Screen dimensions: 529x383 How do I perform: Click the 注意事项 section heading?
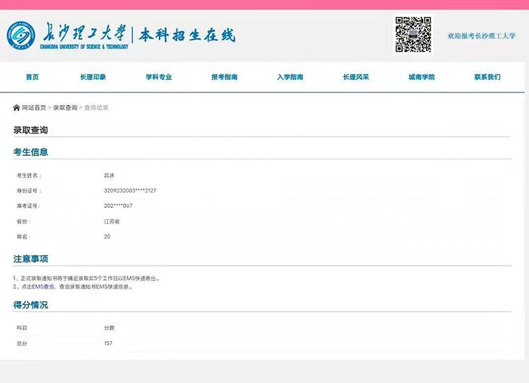coord(30,259)
